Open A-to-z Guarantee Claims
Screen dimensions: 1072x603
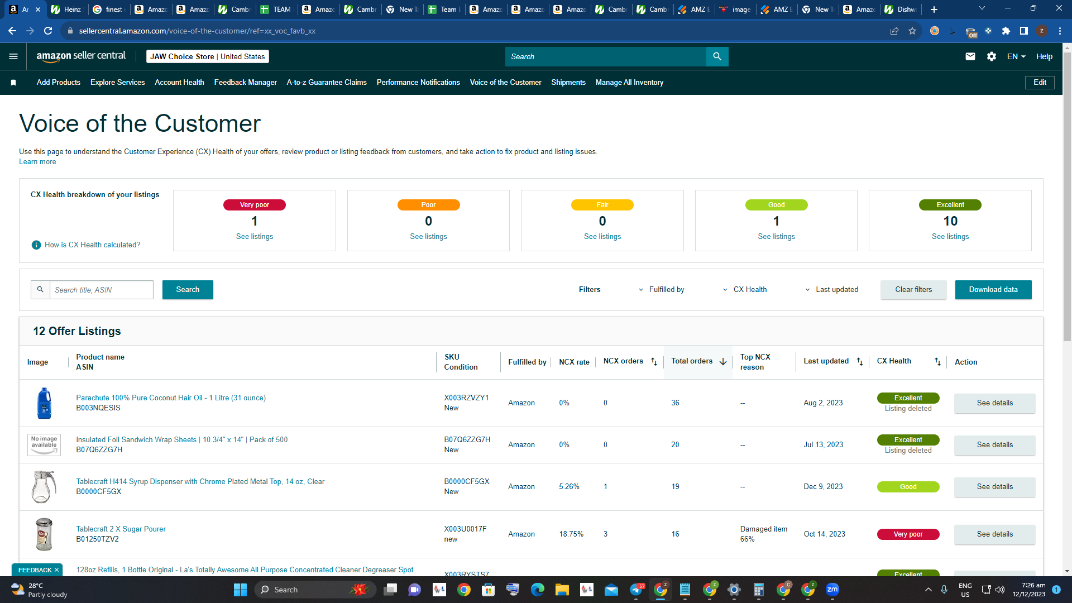point(327,83)
